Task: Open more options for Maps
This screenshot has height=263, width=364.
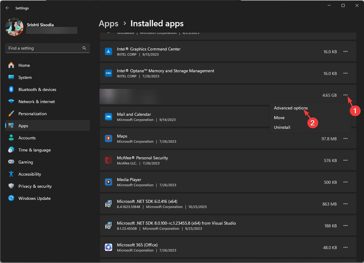Action: tap(345, 138)
